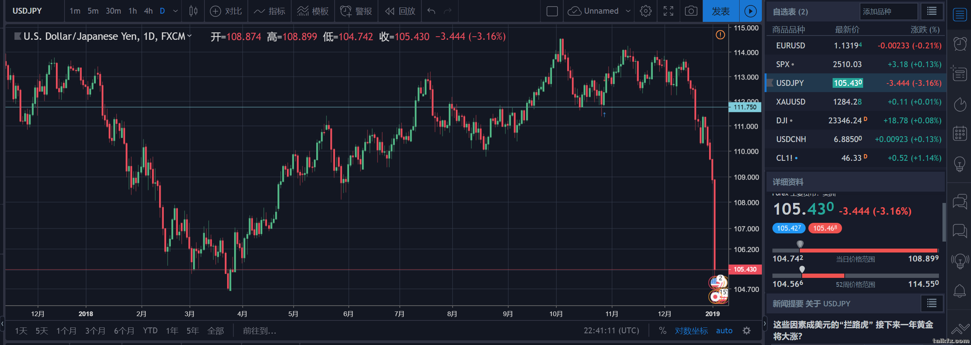Open chart settings gear in top toolbar
This screenshot has width=971, height=345.
646,11
